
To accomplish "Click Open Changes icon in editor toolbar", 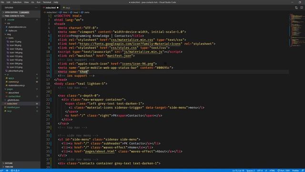I will (x=296, y=8).
